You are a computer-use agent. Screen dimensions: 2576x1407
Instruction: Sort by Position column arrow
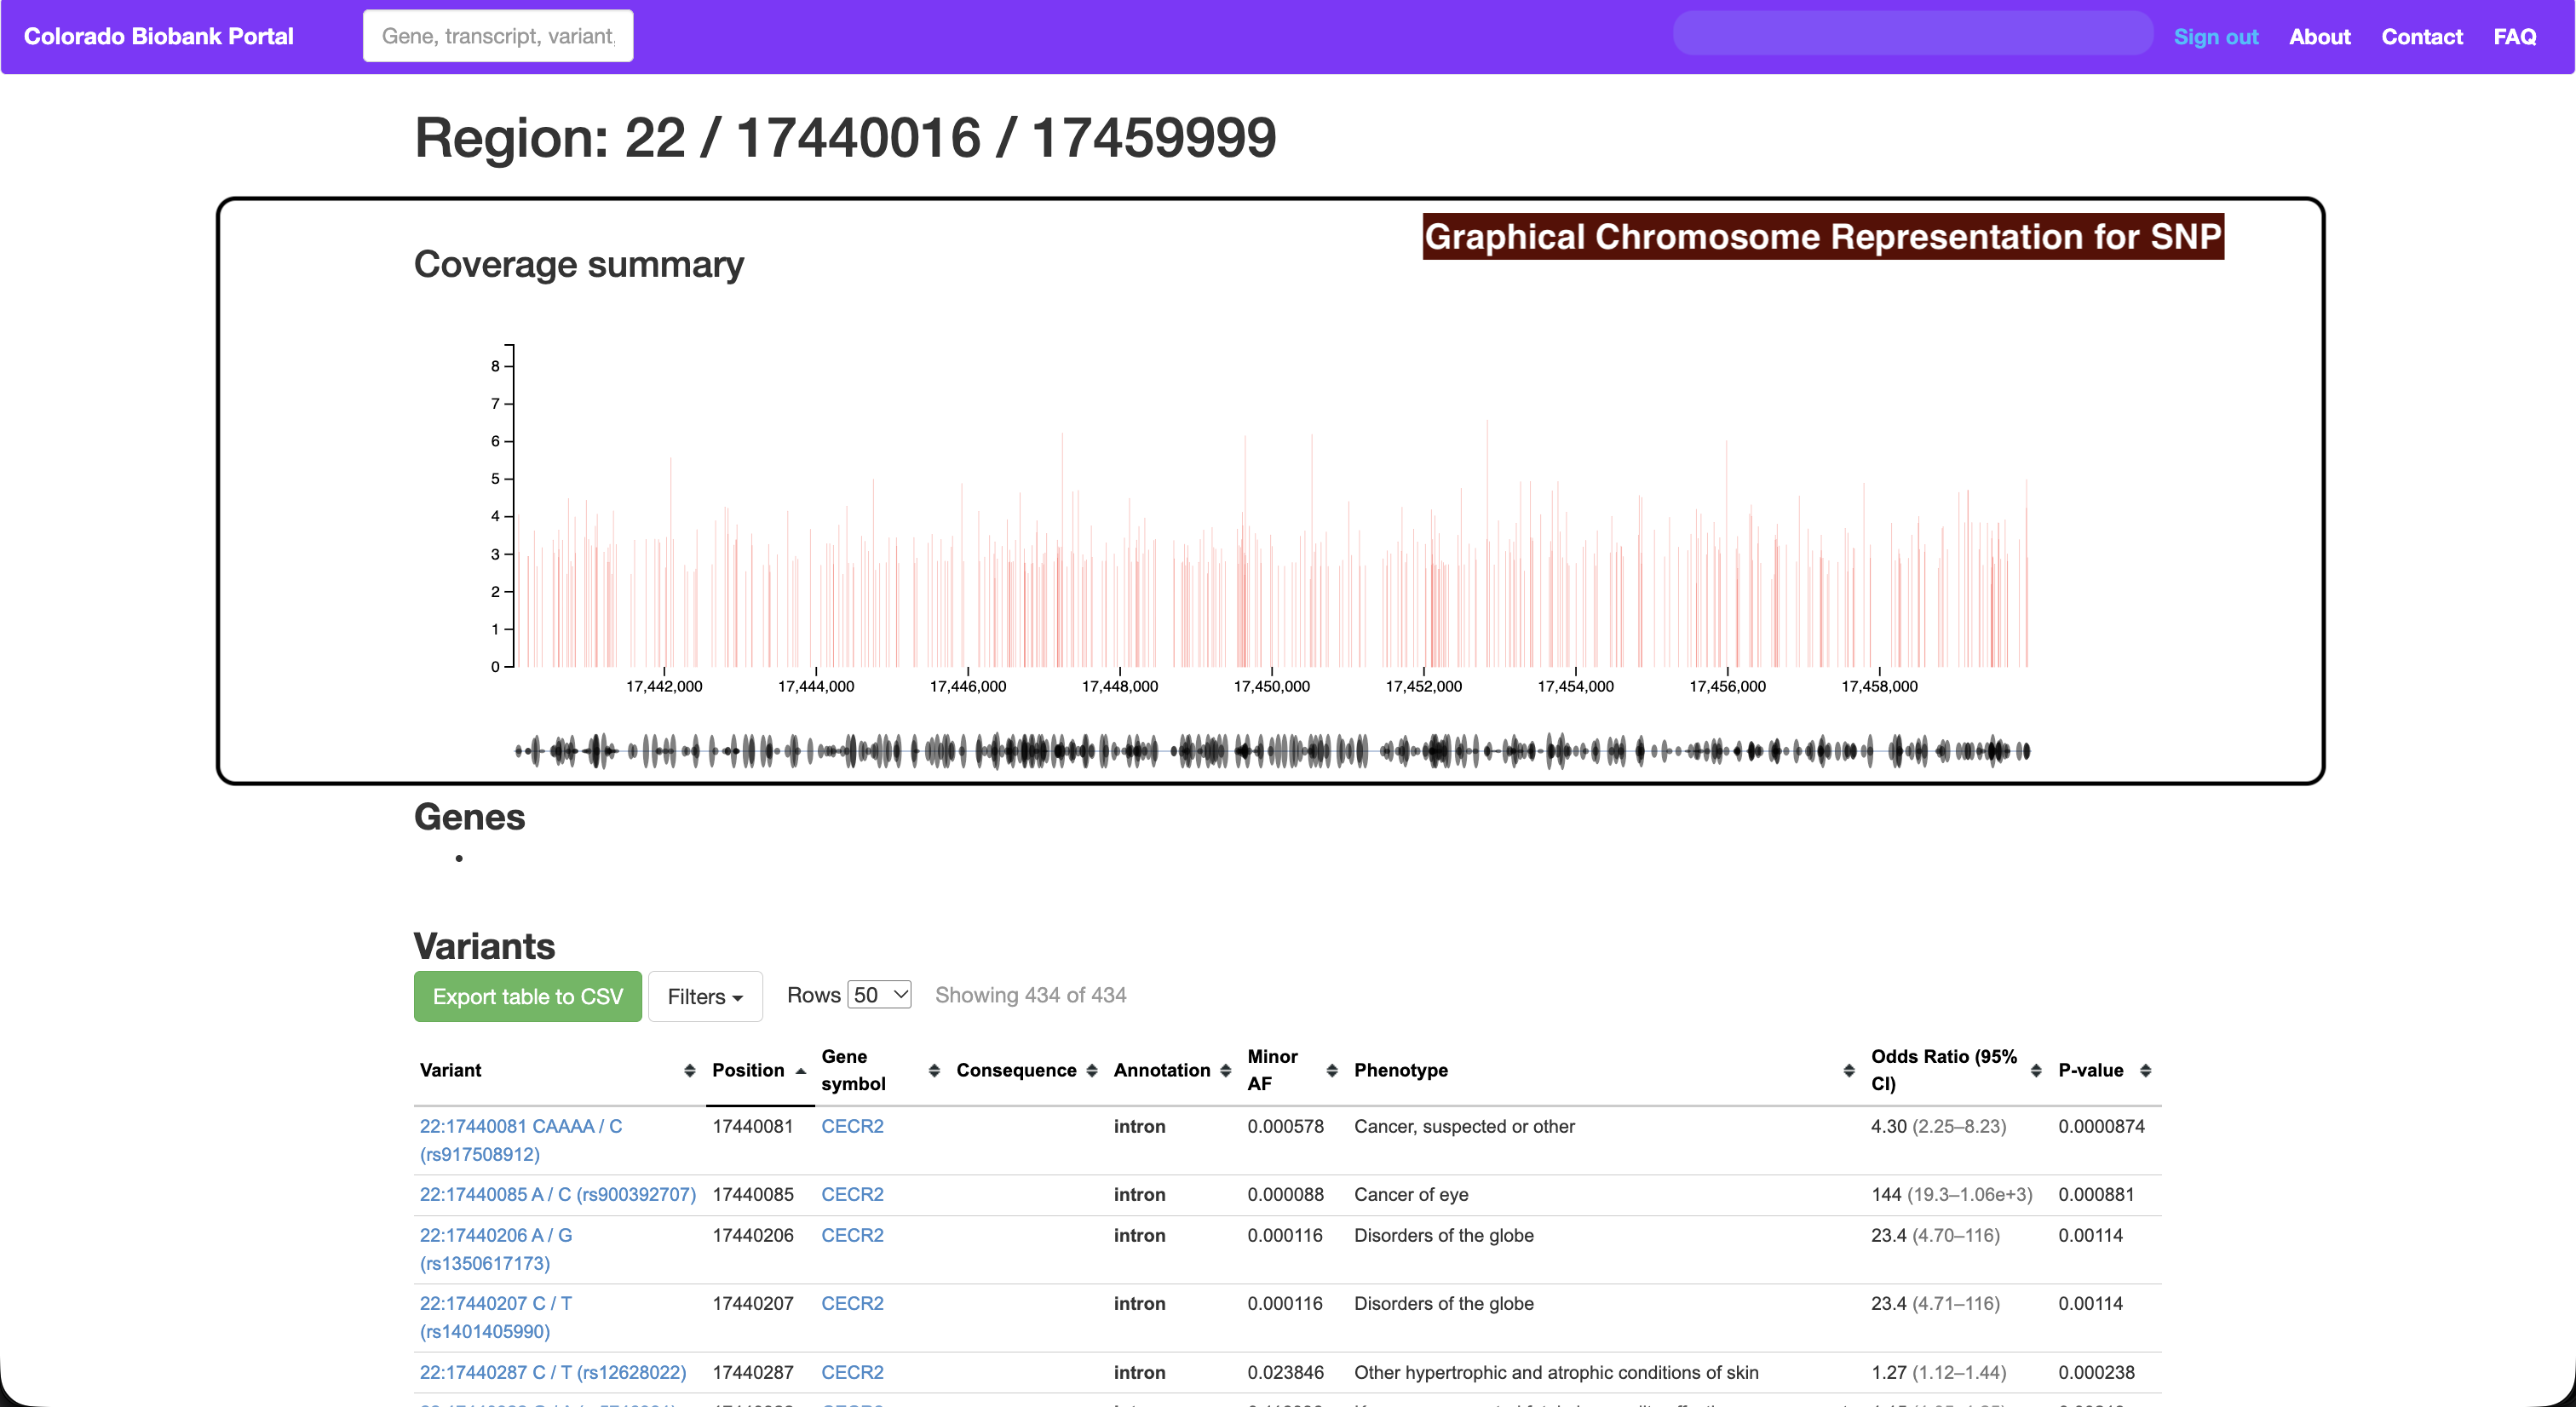[800, 1071]
